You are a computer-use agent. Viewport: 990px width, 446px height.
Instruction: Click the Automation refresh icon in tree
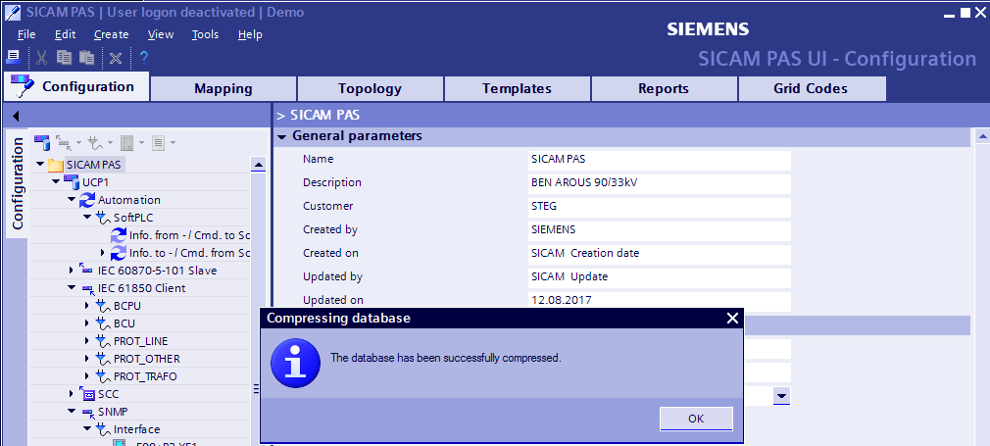[87, 200]
